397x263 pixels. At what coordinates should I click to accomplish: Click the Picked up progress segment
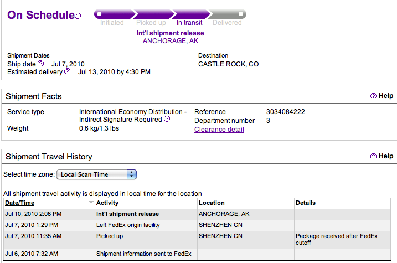[153, 14]
